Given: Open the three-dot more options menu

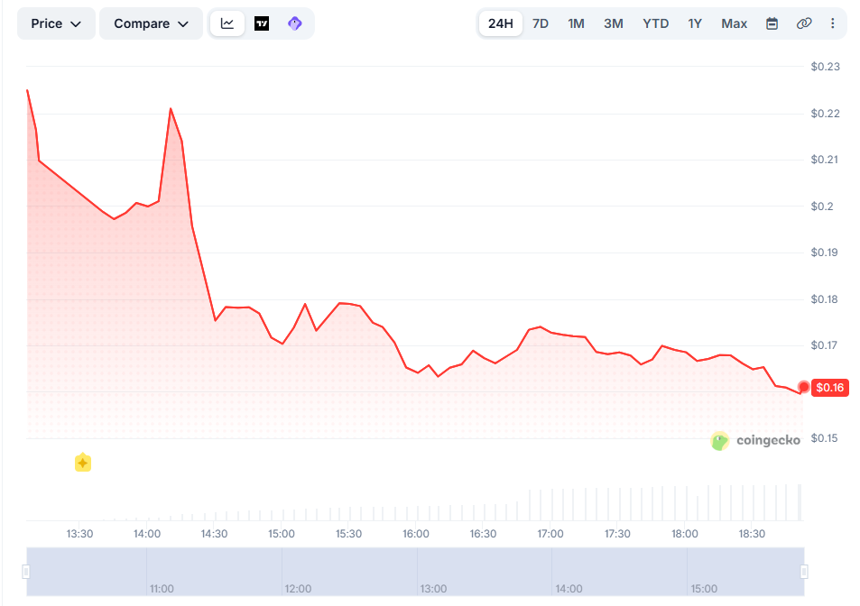Looking at the screenshot, I should 832,23.
